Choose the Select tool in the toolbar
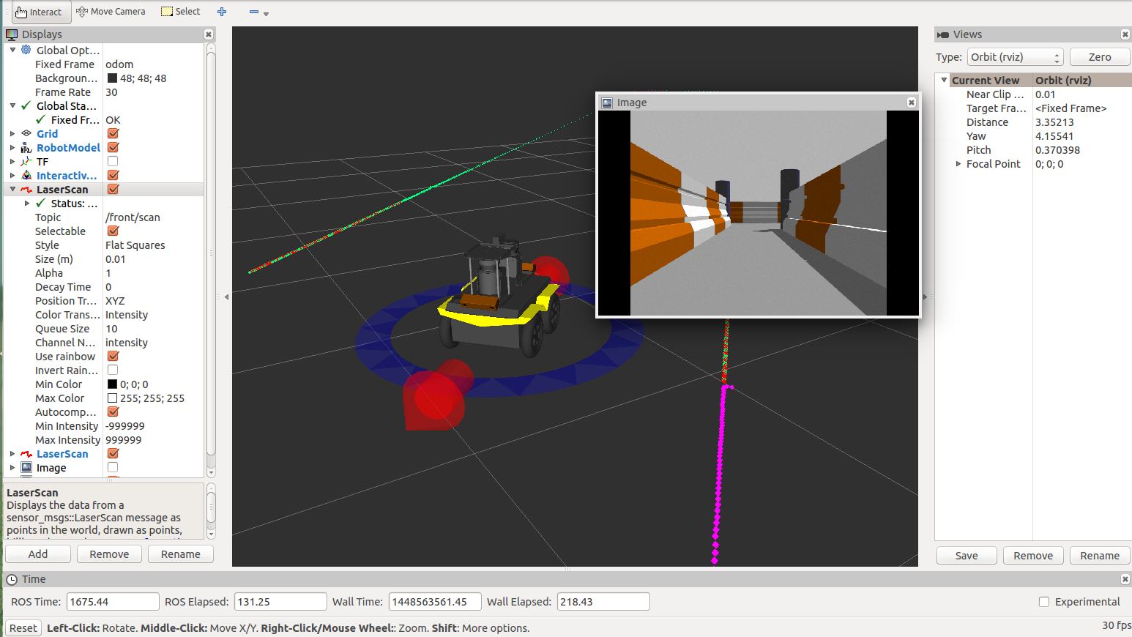The width and height of the screenshot is (1132, 637). pyautogui.click(x=181, y=12)
